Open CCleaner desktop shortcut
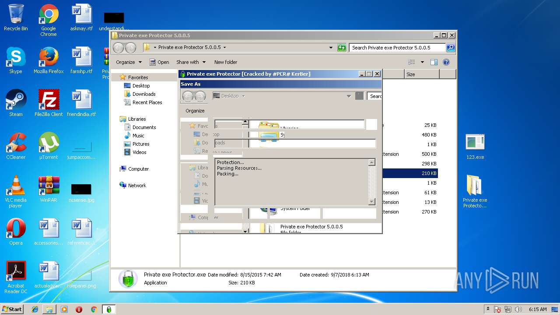The image size is (560, 315). (x=16, y=147)
